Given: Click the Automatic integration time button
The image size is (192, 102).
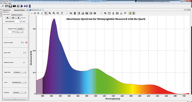Looking at the screenshot, I should [x=20, y=29].
